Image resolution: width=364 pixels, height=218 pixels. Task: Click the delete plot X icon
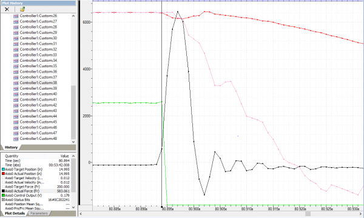(7, 9)
